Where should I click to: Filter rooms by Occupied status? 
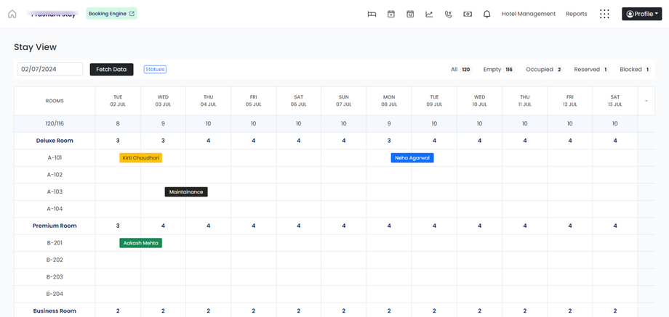pyautogui.click(x=543, y=70)
